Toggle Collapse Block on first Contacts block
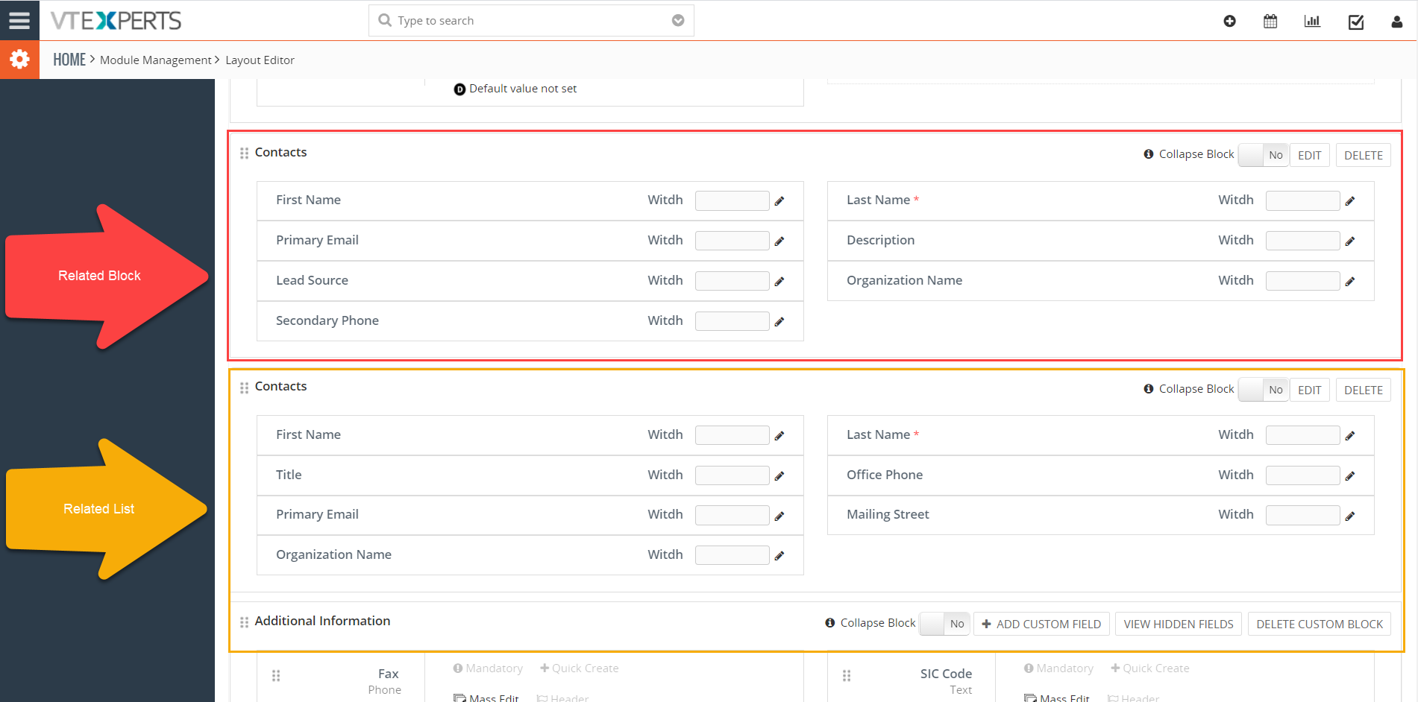This screenshot has height=702, width=1418. click(x=1263, y=155)
